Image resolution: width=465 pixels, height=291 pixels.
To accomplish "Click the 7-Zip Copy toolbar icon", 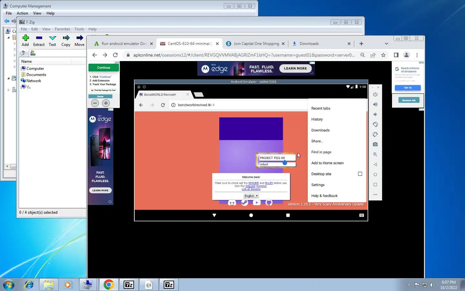I will (x=66, y=38).
